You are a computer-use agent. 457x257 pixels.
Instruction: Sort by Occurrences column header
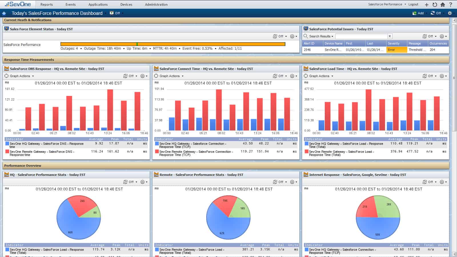438,43
